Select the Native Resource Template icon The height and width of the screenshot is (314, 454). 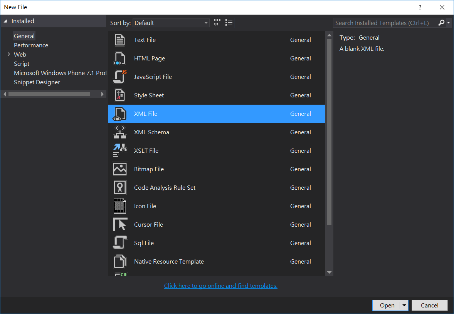point(119,261)
